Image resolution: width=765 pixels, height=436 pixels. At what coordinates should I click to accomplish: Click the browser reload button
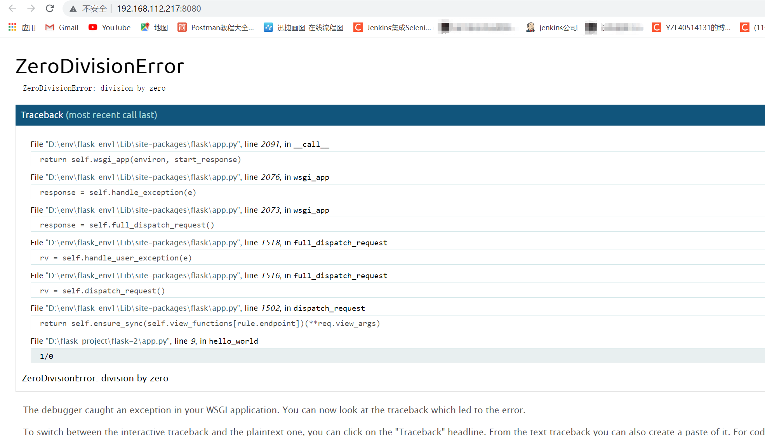50,8
